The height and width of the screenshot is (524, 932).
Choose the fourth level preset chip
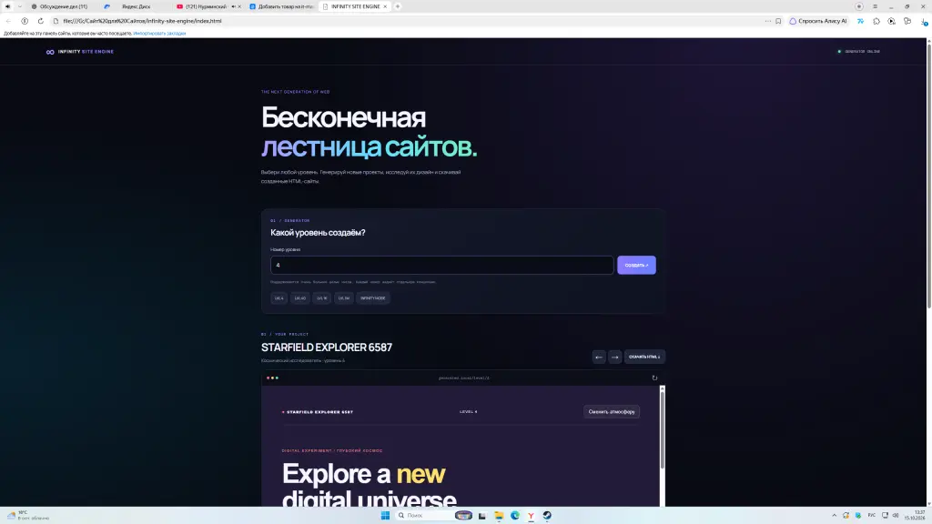point(343,298)
